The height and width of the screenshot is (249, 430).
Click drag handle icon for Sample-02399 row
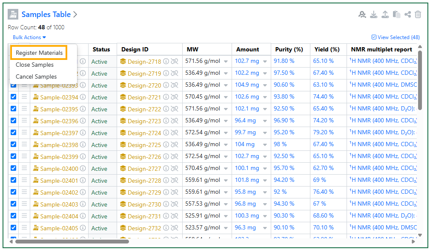(x=24, y=156)
